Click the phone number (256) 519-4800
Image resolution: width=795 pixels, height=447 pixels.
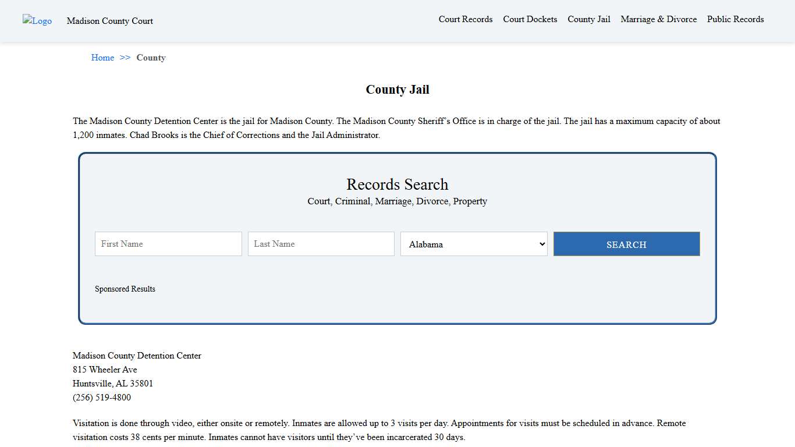pos(102,398)
